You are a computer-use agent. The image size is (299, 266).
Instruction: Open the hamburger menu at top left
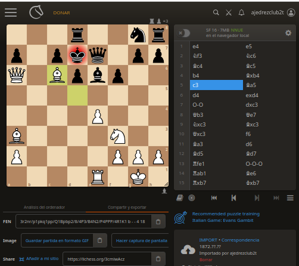point(11,13)
